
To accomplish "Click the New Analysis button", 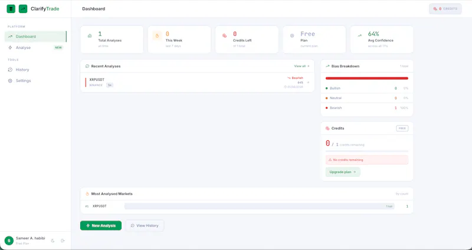I will point(101,226).
